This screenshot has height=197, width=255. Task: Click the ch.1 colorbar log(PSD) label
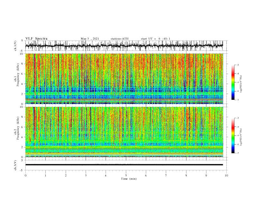tap(241, 84)
